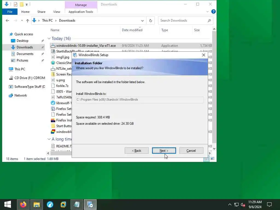The image size is (280, 210).
Task: Click New Folder icon in quick access toolbar
Action: (22, 4)
